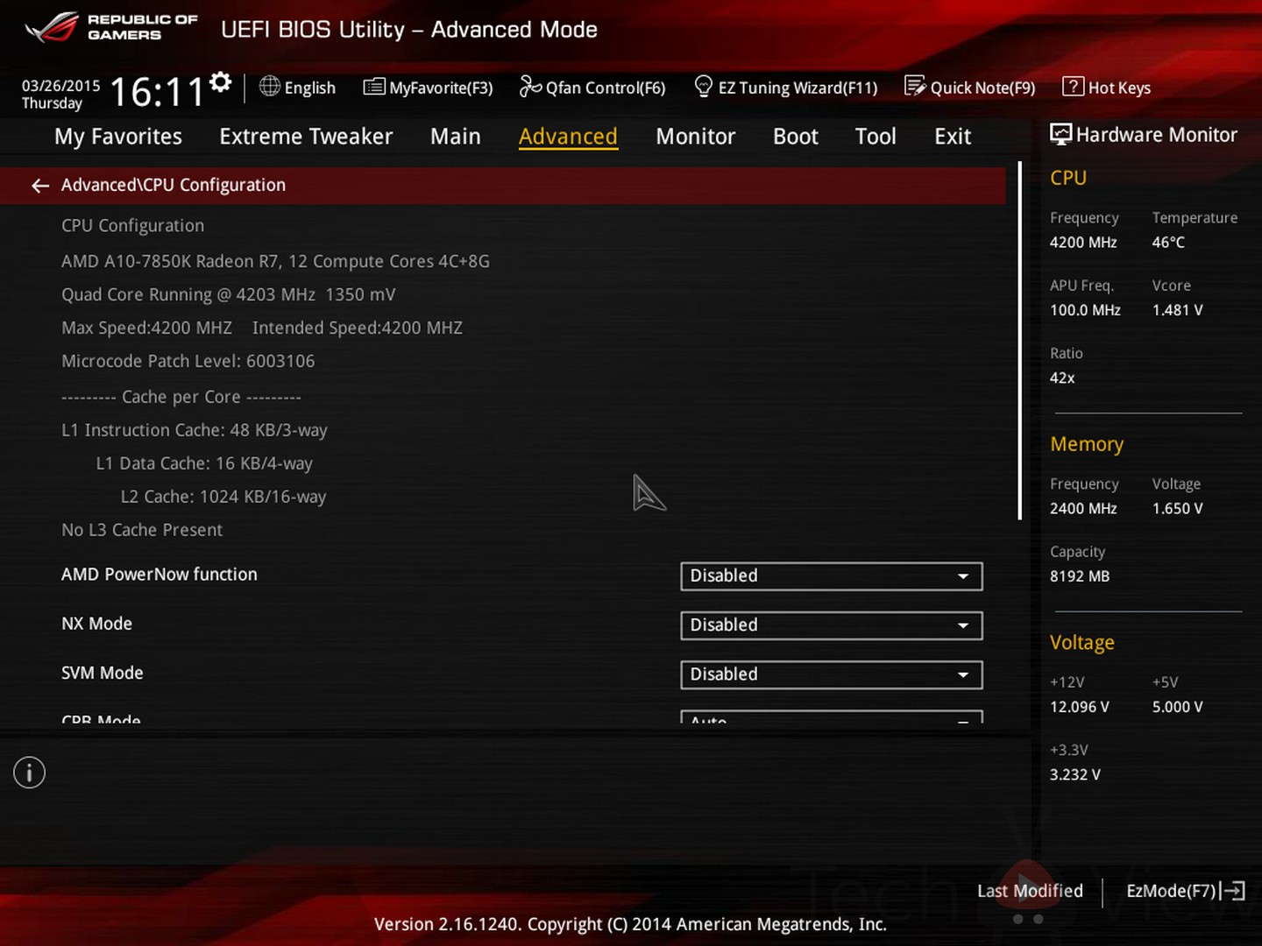Select the NX Mode label

point(96,624)
